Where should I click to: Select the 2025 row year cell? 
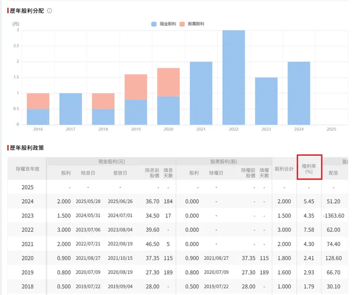28,187
